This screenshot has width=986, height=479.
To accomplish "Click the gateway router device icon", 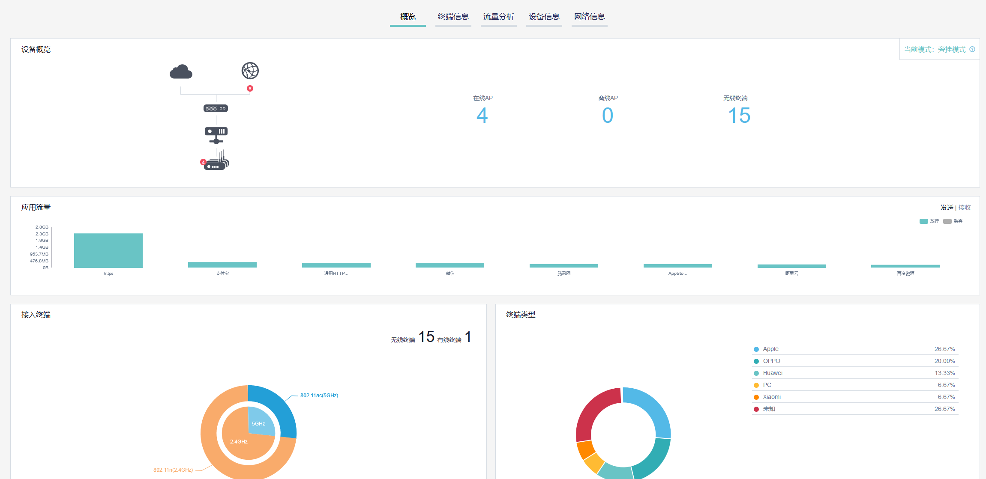I will 216,108.
